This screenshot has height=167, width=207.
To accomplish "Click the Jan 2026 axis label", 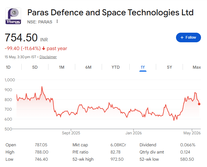I will [x=134, y=133].
